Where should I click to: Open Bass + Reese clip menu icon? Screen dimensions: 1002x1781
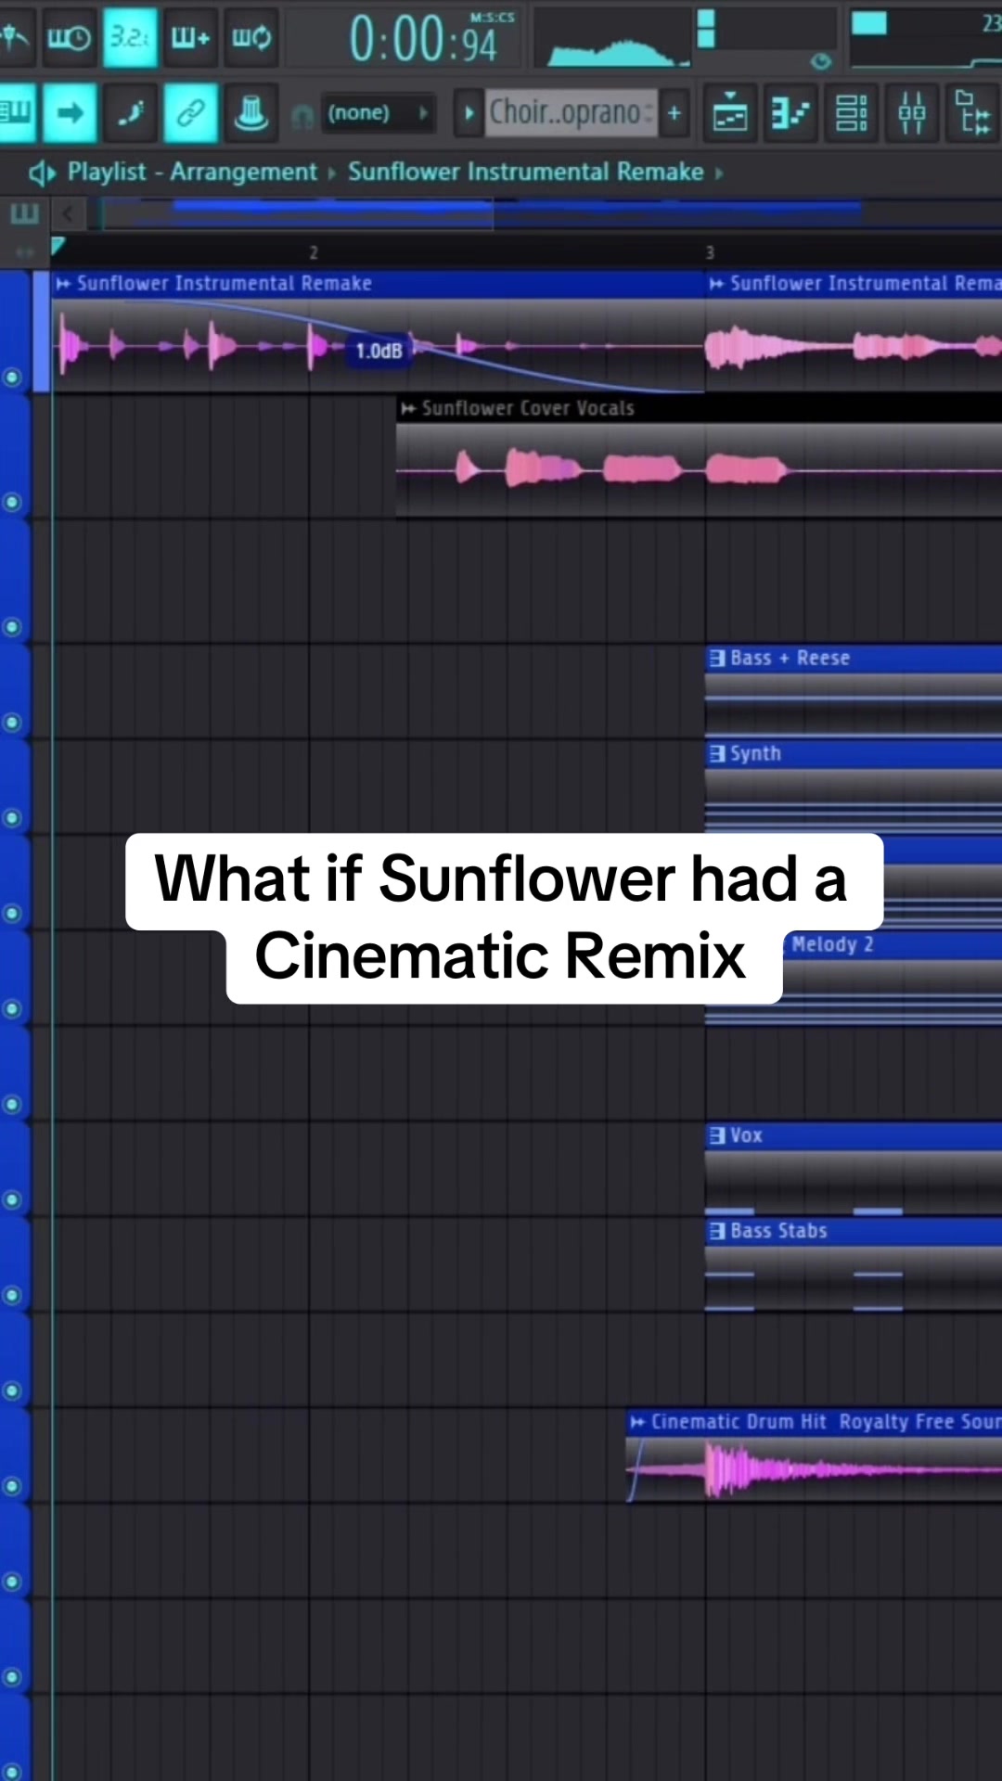click(717, 659)
